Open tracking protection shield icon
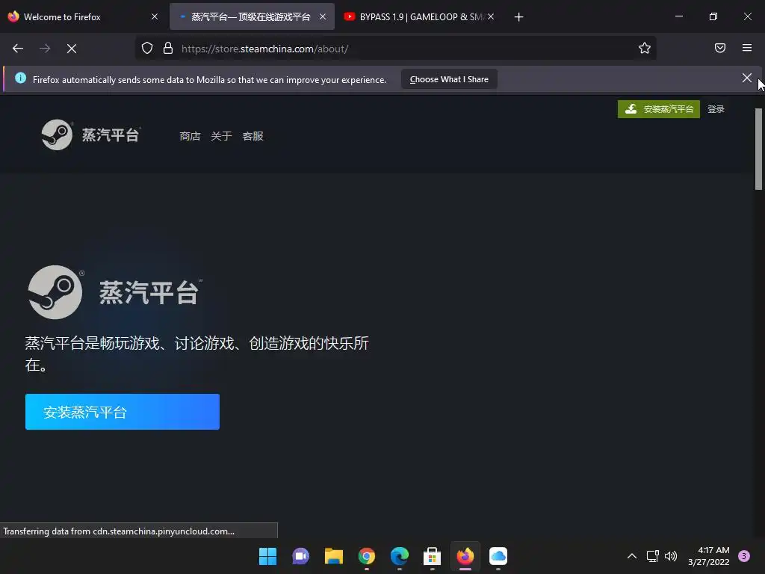The width and height of the screenshot is (765, 574). pos(147,49)
